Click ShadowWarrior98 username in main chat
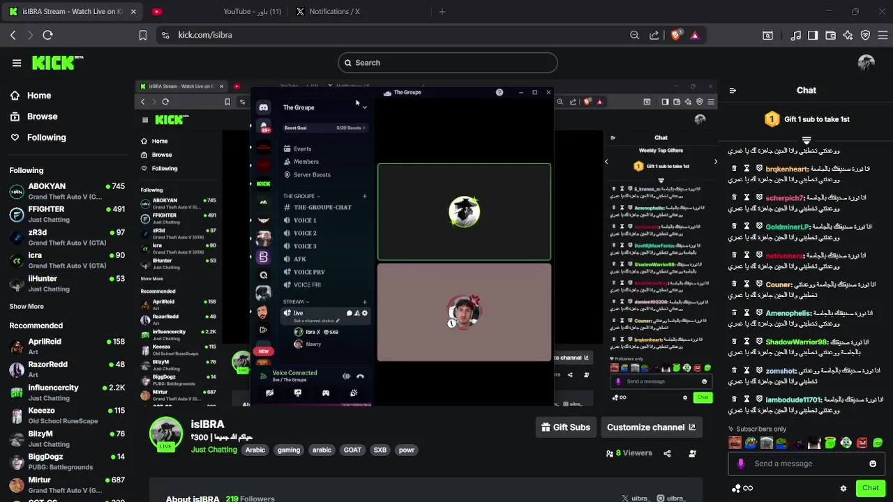The height and width of the screenshot is (502, 893). 796,342
